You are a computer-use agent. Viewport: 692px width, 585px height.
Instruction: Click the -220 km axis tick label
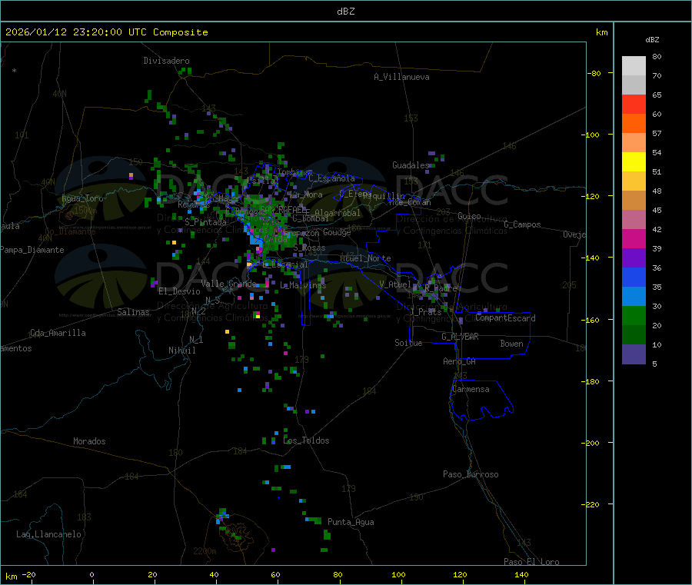click(592, 505)
